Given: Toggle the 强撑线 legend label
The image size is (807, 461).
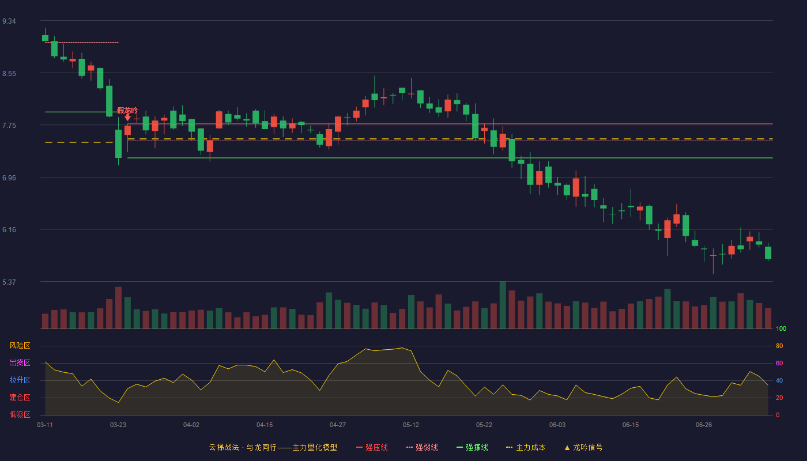Looking at the screenshot, I should point(477,448).
